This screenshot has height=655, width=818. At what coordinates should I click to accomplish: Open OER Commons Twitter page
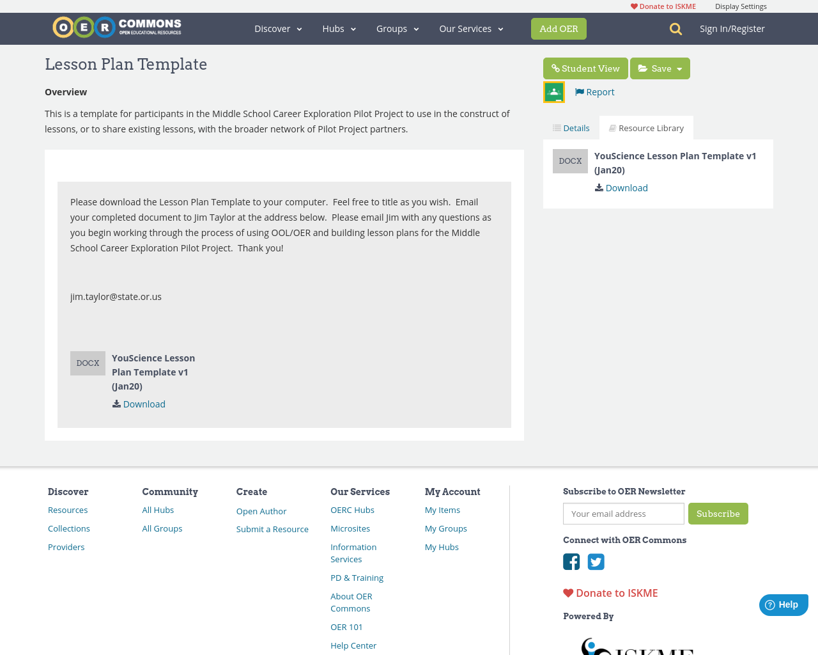595,560
